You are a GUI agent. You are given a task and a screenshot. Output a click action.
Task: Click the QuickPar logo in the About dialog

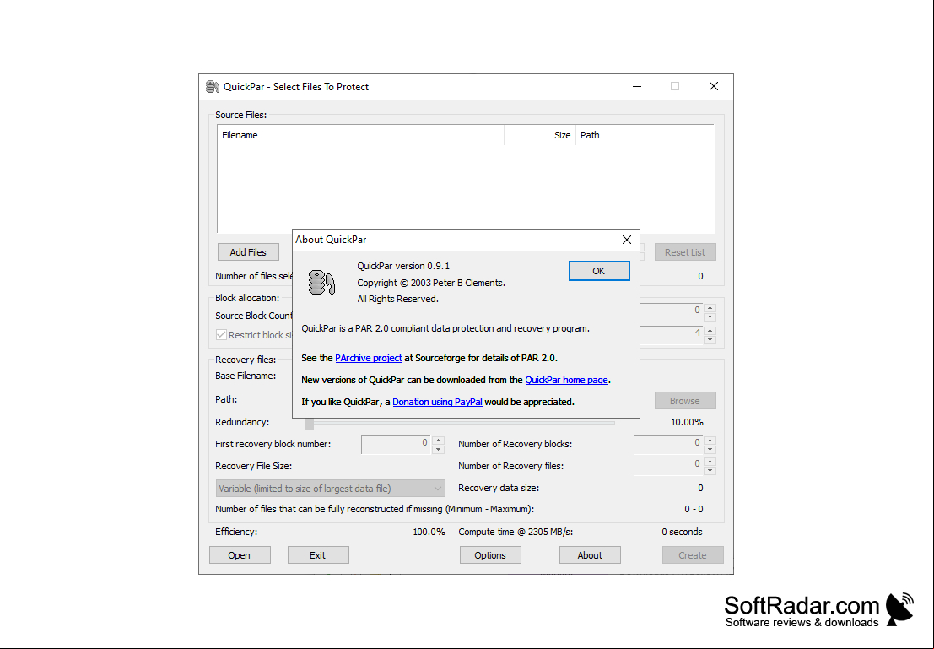point(321,283)
